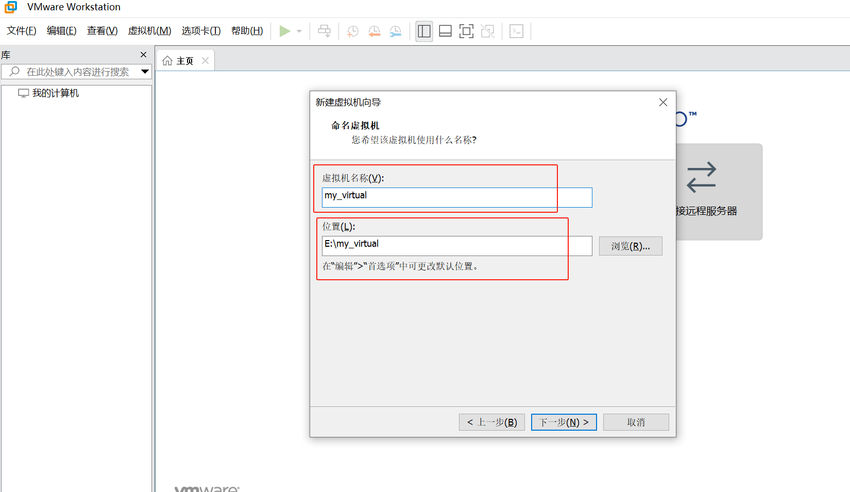The height and width of the screenshot is (492, 850).
Task: Click the Unity mode toolbar icon
Action: (487, 31)
